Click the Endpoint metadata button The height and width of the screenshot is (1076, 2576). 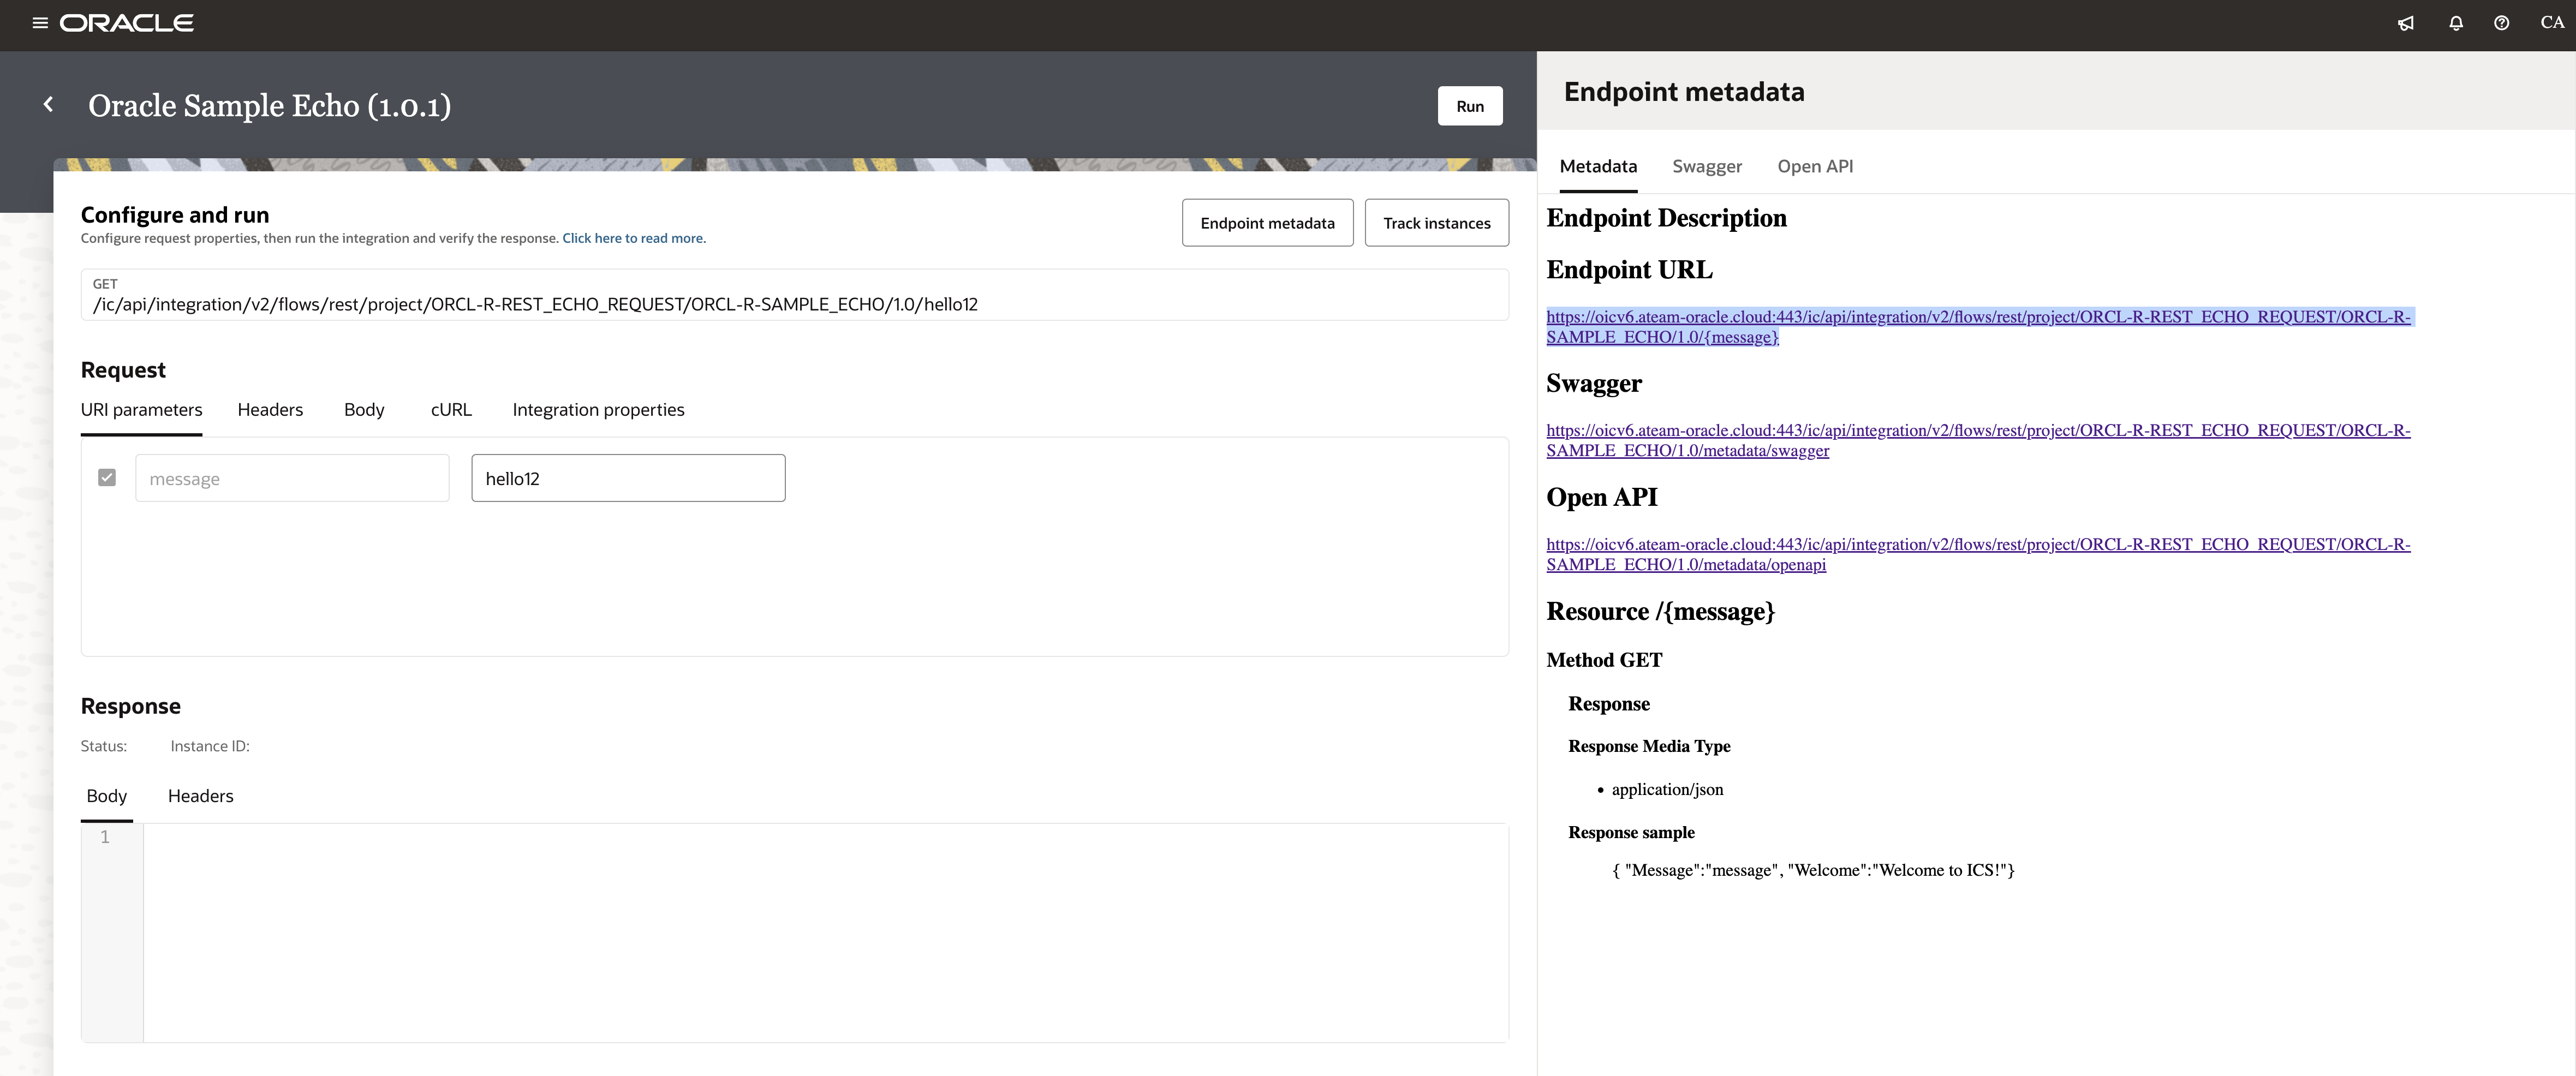point(1267,223)
